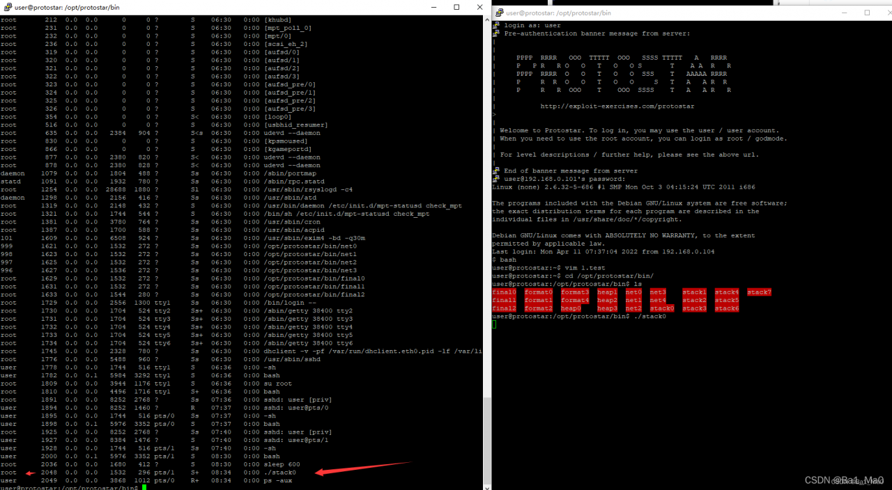Minimize the left terminal window
Viewport: 892px width, 490px height.
(x=434, y=7)
